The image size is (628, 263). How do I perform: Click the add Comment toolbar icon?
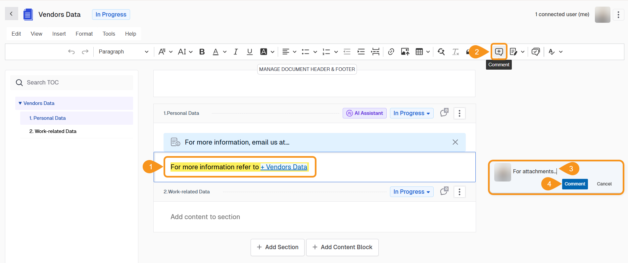[499, 52]
